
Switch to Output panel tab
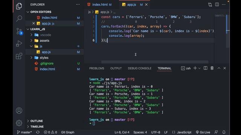point(116,68)
